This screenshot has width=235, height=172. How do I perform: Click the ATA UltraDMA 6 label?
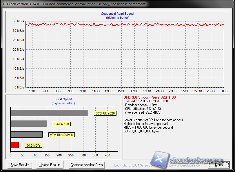tap(61, 135)
